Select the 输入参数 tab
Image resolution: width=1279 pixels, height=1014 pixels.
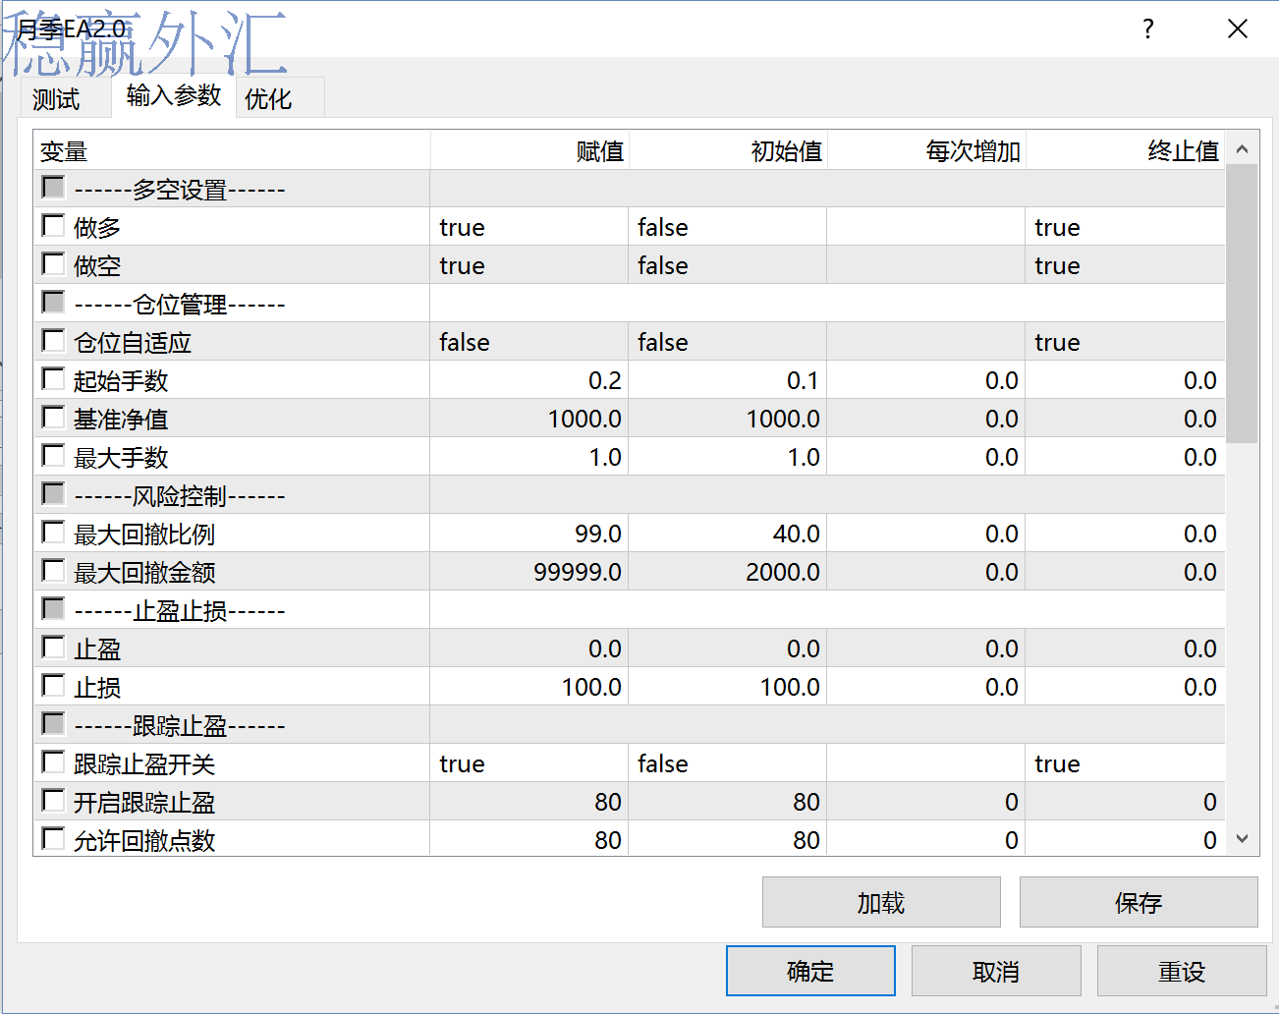(x=174, y=95)
